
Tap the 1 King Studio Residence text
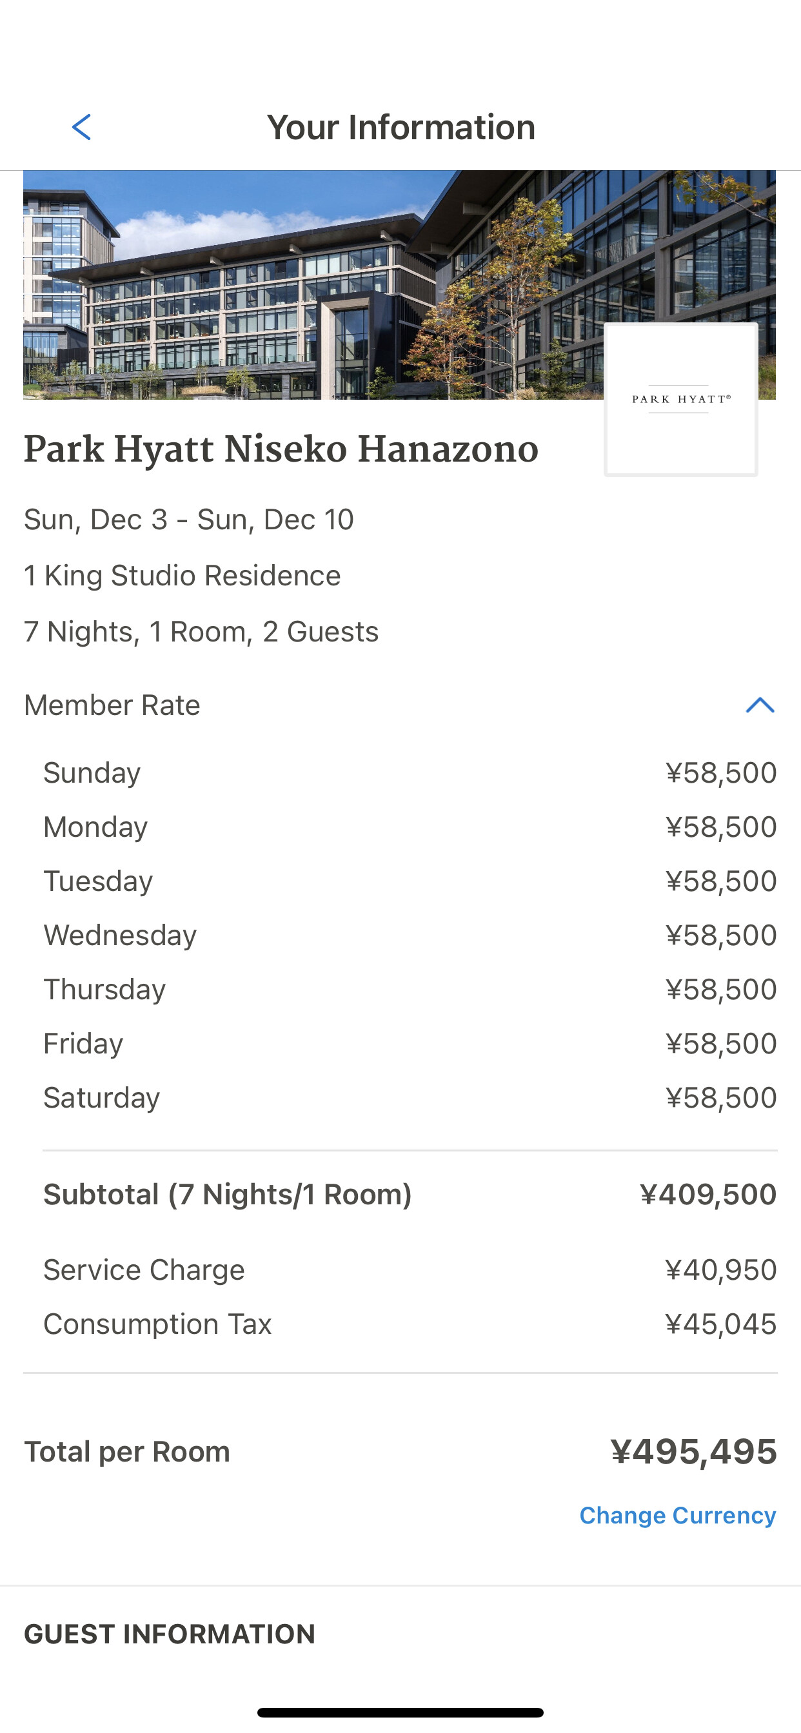pyautogui.click(x=182, y=576)
